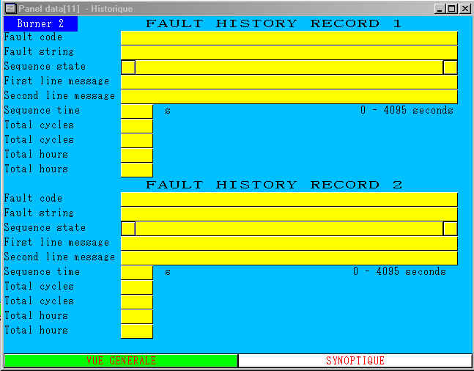Click left square box of Record 2 Sequence state
Viewport: 474px width, 371px height.
128,229
